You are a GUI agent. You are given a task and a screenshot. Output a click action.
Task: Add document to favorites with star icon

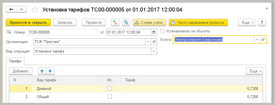35,9
